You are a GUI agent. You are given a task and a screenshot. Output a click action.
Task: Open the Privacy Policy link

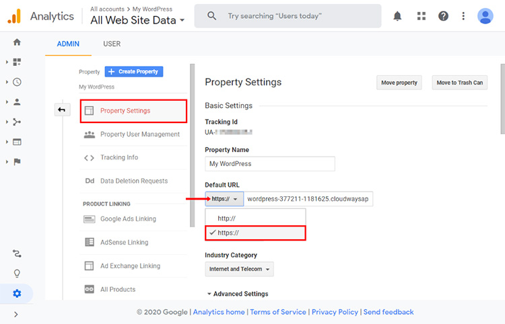tap(335, 312)
